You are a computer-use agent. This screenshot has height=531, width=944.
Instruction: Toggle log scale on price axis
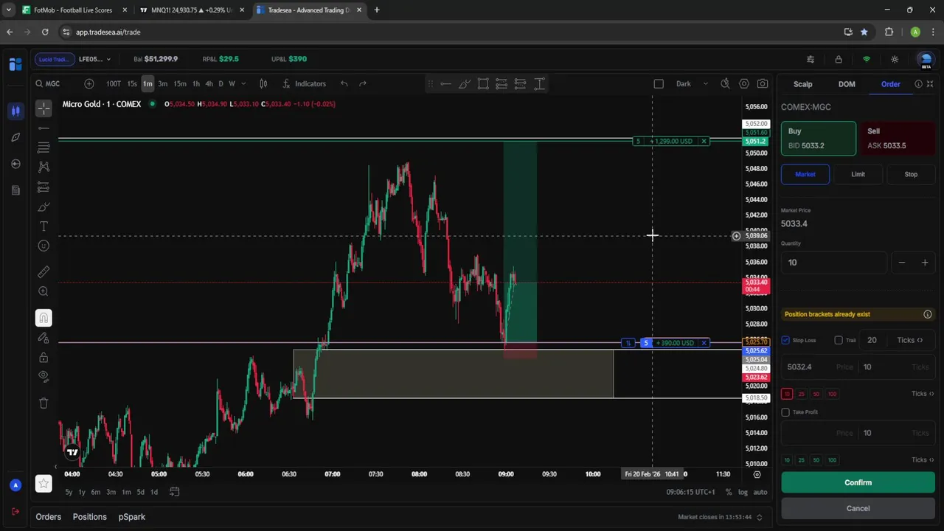coord(743,492)
